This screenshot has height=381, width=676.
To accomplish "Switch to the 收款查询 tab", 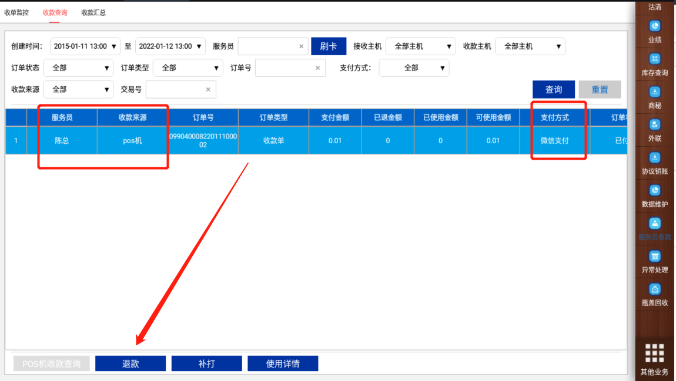I will pyautogui.click(x=55, y=12).
